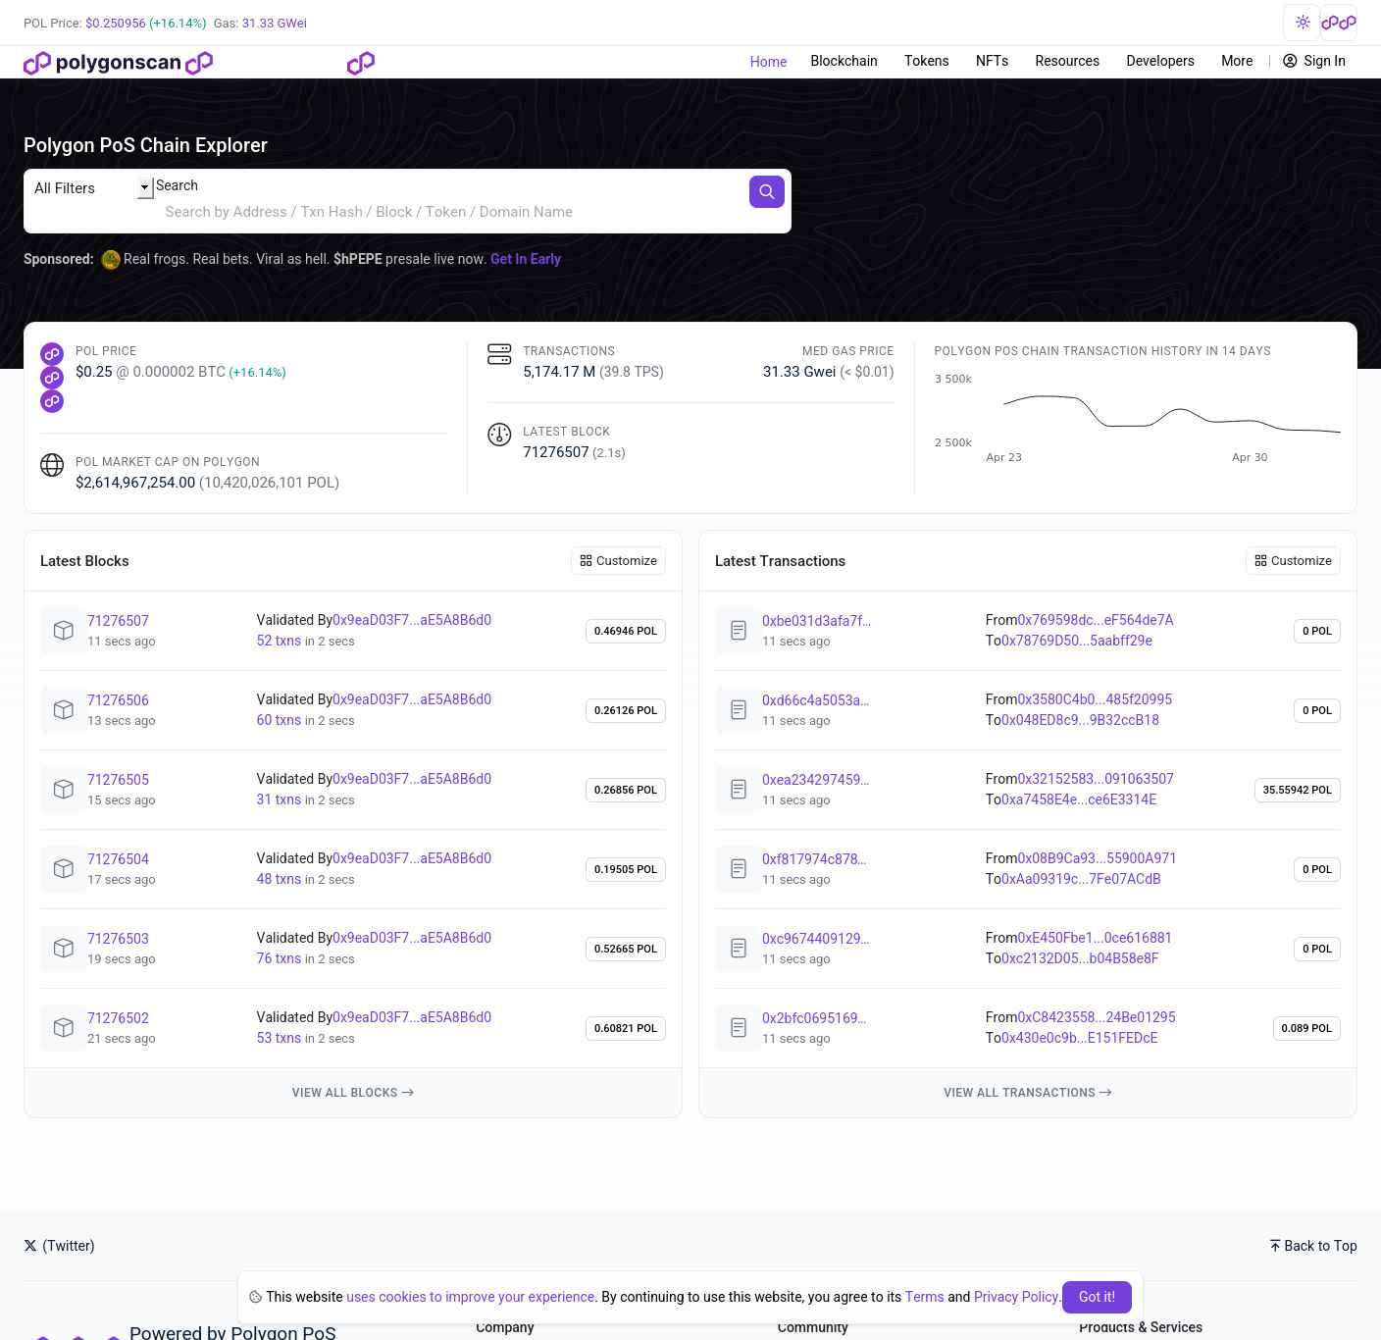This screenshot has height=1340, width=1381.
Task: Click the cube icon for block 71276504
Action: coord(64,869)
